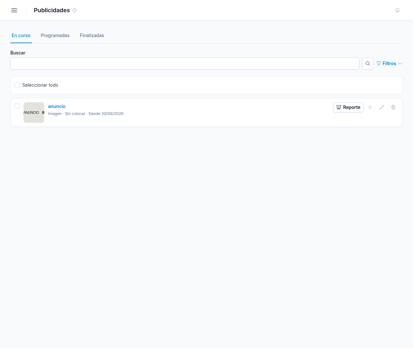This screenshot has height=348, width=413.
Task: Open the Reporte for anuncio
Action: pyautogui.click(x=348, y=107)
